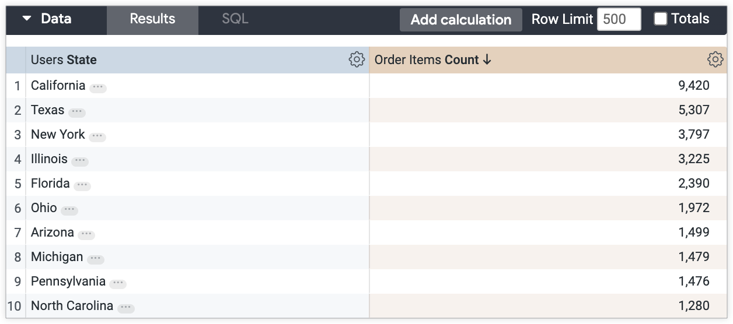Open the Users State column gear menu
This screenshot has height=324, width=733.
356,59
